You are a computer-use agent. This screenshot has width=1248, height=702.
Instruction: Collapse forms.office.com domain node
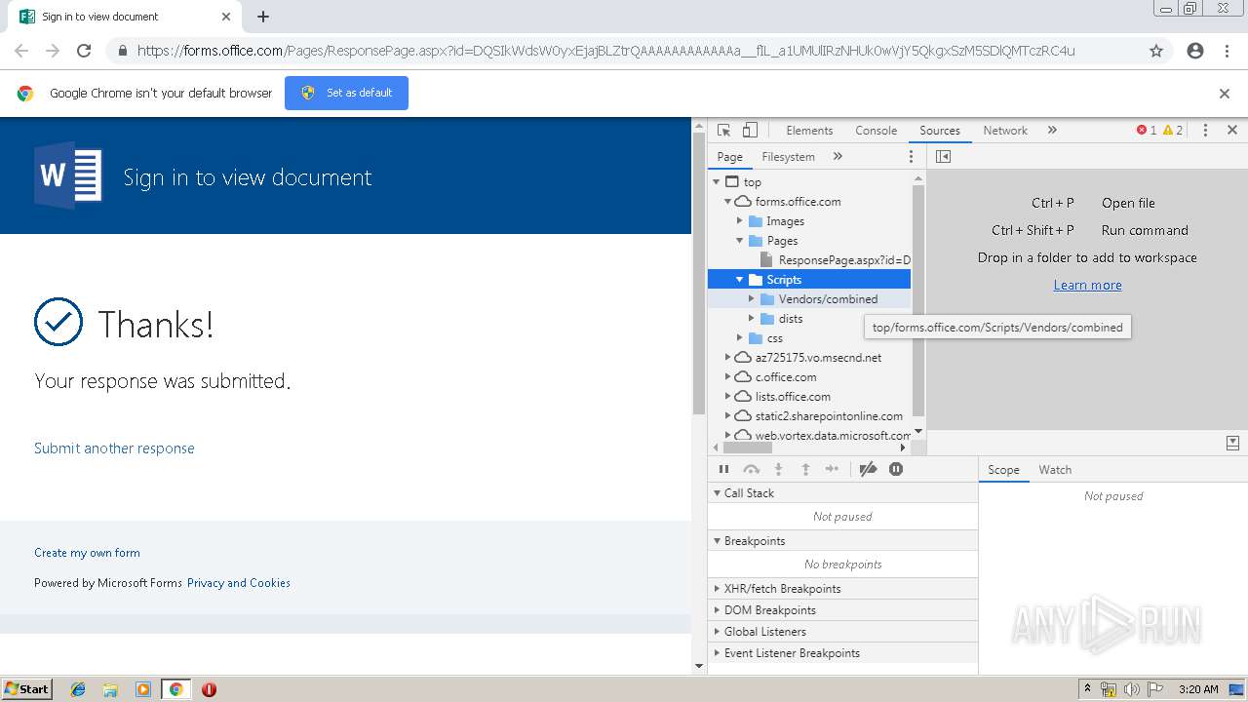click(727, 201)
